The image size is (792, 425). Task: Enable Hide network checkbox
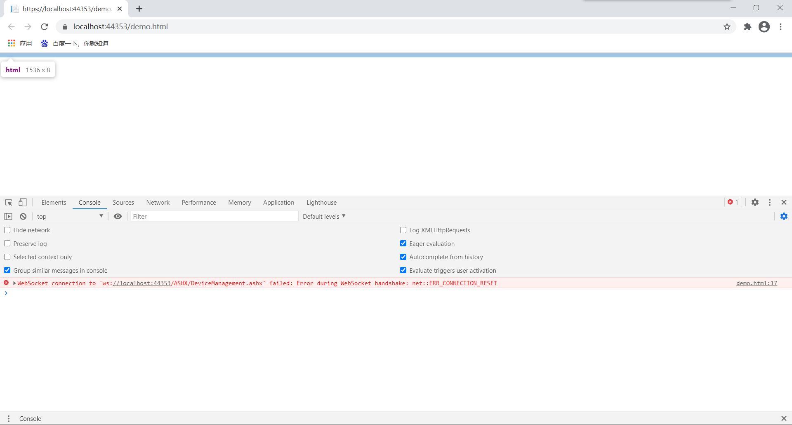(7, 230)
